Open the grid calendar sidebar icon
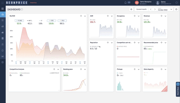 pyautogui.click(x=3, y=20)
